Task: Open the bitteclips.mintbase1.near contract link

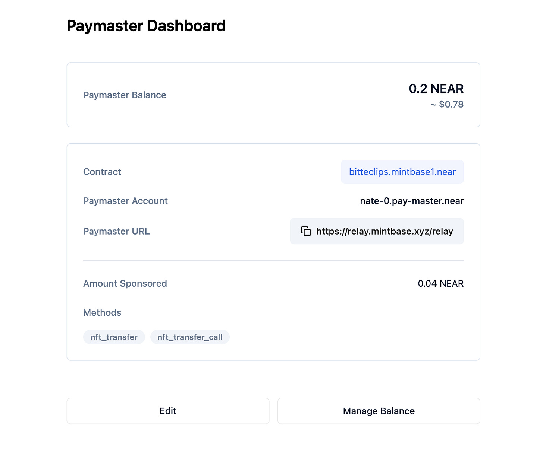Action: click(x=402, y=172)
